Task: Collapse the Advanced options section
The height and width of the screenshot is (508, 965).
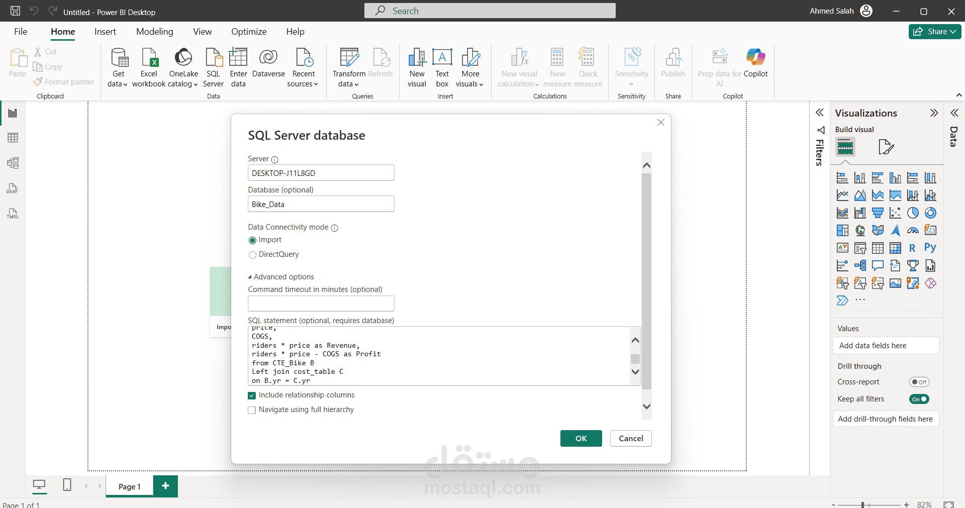Action: (281, 277)
